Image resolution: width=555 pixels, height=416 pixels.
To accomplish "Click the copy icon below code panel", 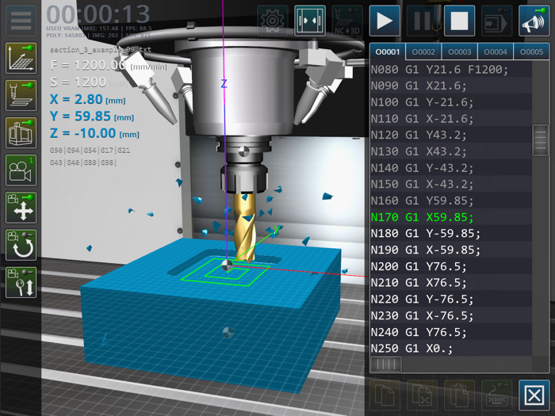I will 385,395.
